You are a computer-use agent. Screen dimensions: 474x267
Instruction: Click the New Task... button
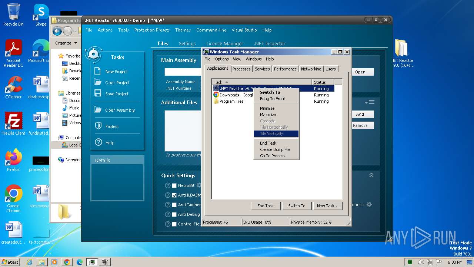[328, 206]
